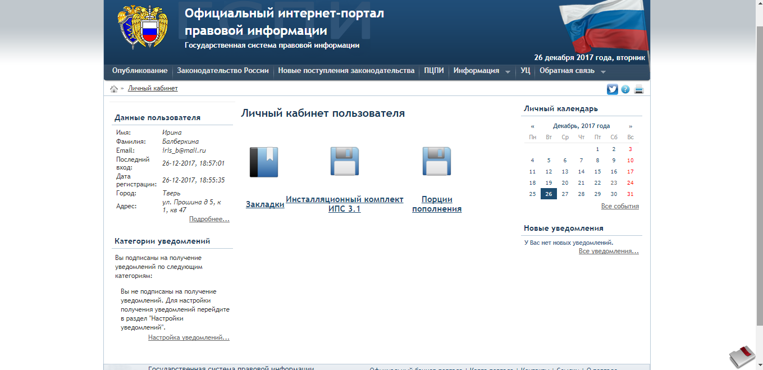
Task: Click the Подробнее link under user data
Action: click(209, 219)
